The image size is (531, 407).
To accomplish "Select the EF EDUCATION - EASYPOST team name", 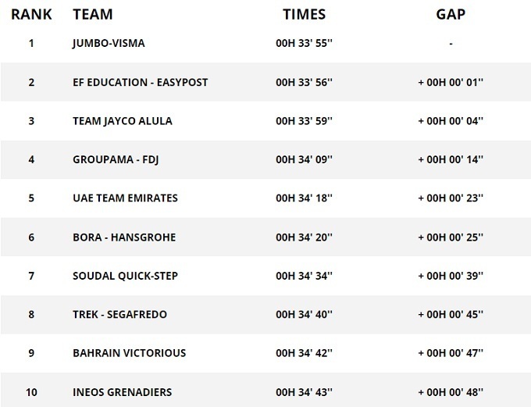I will [x=140, y=82].
